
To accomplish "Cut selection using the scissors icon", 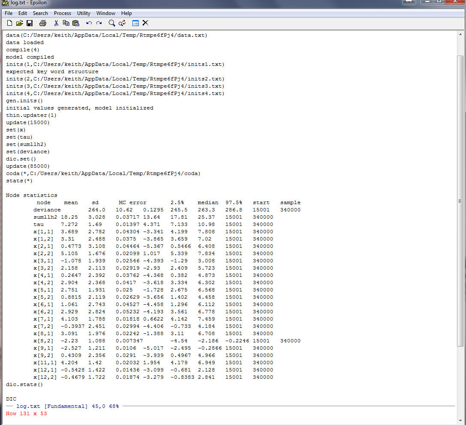I will click(56, 23).
